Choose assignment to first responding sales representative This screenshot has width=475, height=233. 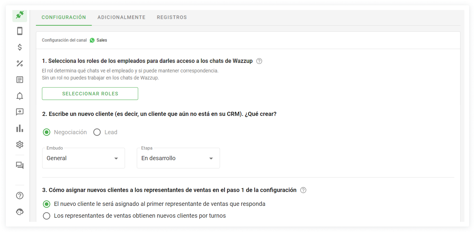point(47,204)
